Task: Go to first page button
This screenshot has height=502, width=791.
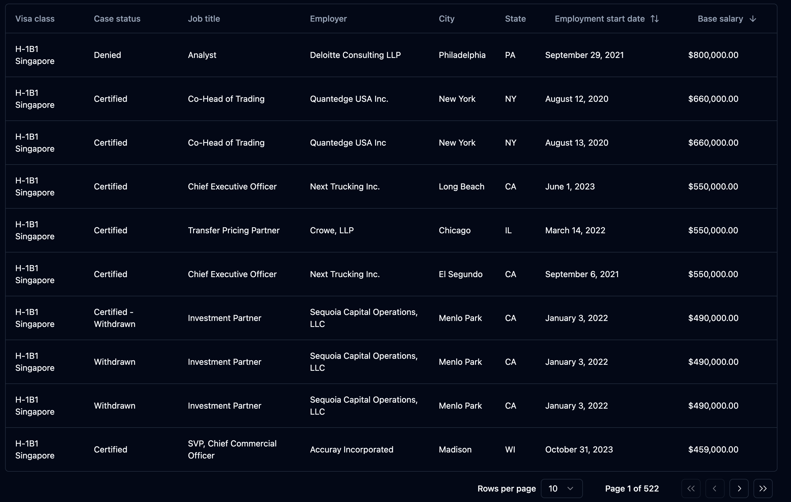Action: click(691, 488)
